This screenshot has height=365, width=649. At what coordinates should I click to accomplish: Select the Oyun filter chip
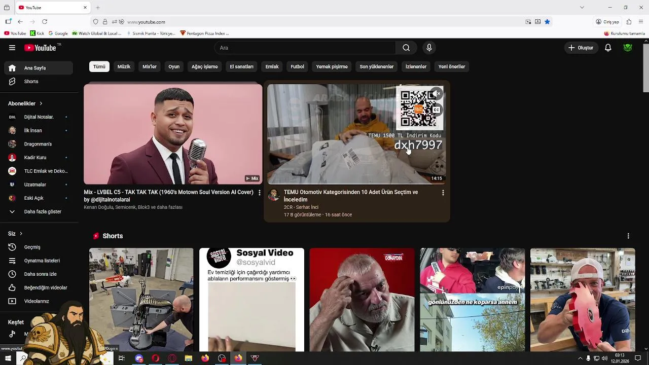pos(174,66)
